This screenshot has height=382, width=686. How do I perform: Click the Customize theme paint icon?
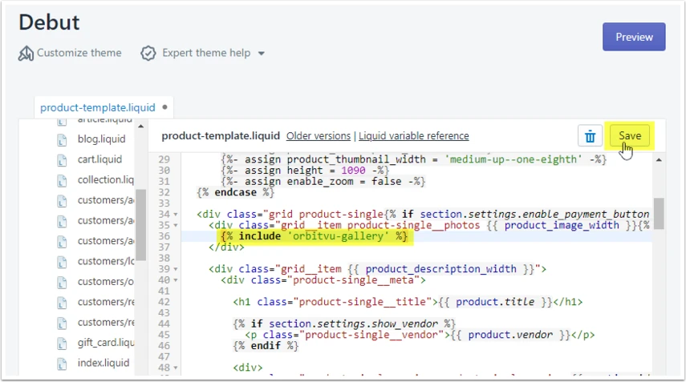[x=26, y=54]
